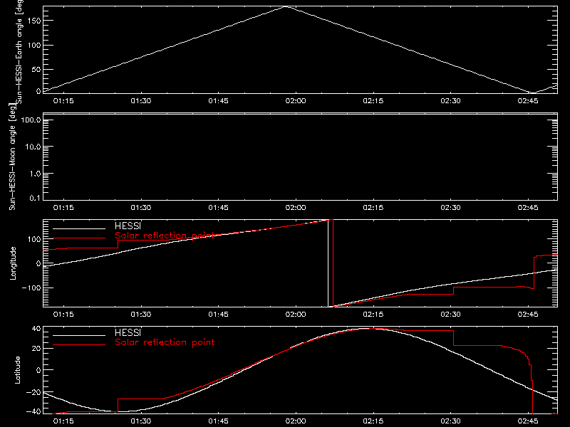Click the -100 tick on Longitude plot
Screen dimensions: 570x427
pos(31,288)
